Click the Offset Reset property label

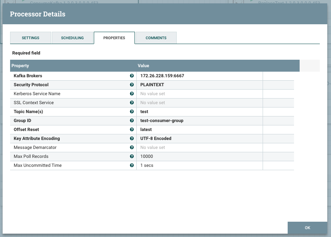click(x=27, y=130)
